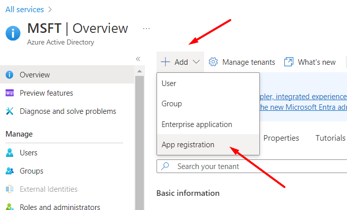Open Groups under Manage
This screenshot has width=347, height=210.
click(67, 171)
